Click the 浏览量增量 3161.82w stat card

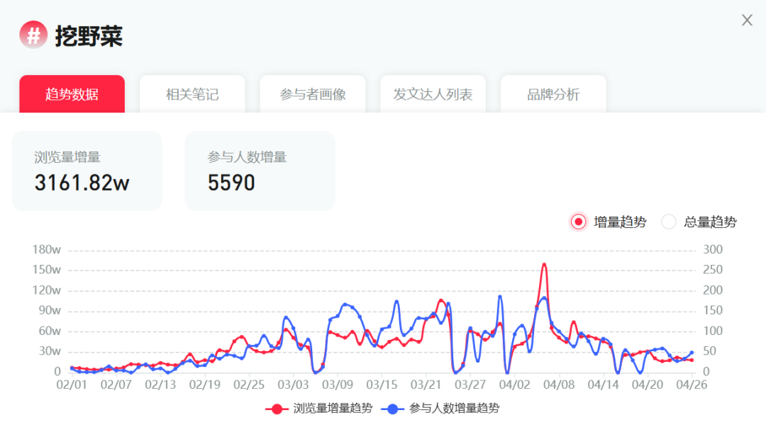pos(87,171)
